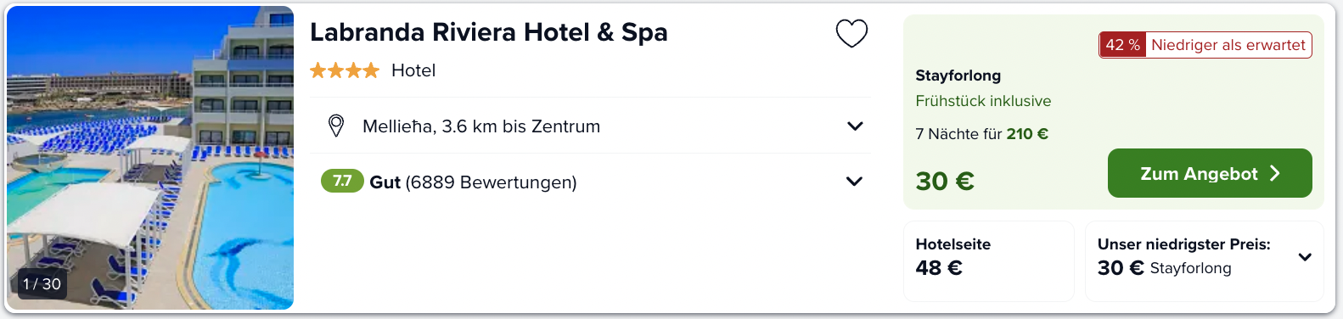Add hotel to favorites with the heart icon

tap(851, 33)
